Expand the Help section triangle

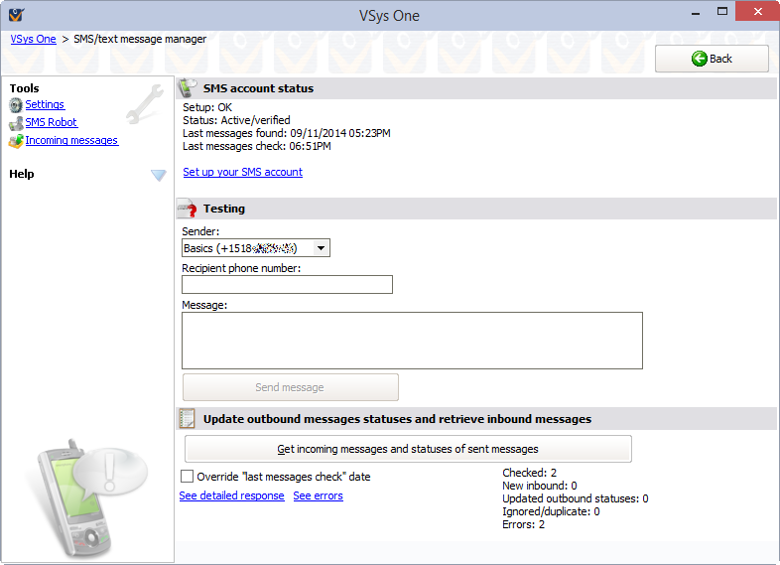(159, 175)
